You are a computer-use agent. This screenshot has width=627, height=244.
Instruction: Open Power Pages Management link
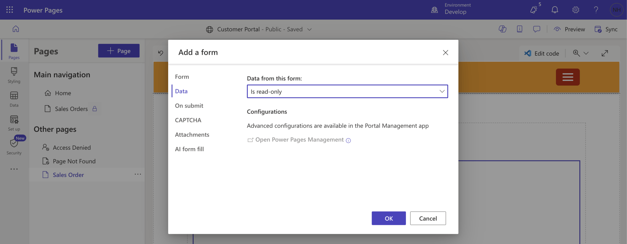click(x=299, y=140)
